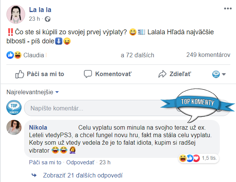Screen dimensions: 236x182
Task: Click in the Napíšte komentár field
Action: 94,109
